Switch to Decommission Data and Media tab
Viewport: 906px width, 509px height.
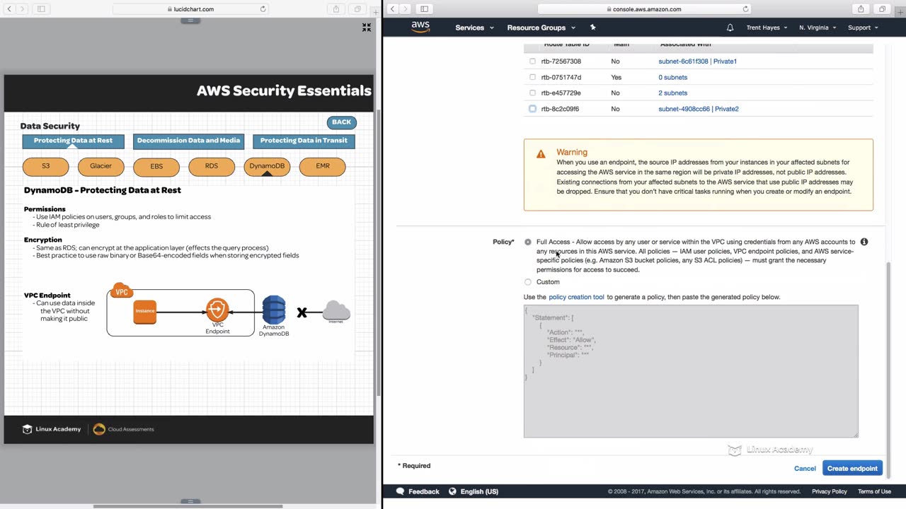pyautogui.click(x=188, y=141)
